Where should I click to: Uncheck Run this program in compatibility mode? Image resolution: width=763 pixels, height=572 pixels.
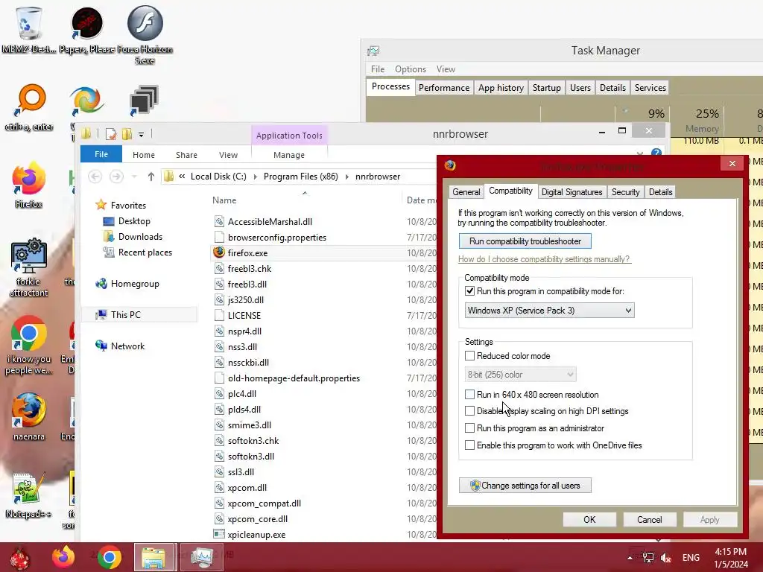[x=469, y=291]
